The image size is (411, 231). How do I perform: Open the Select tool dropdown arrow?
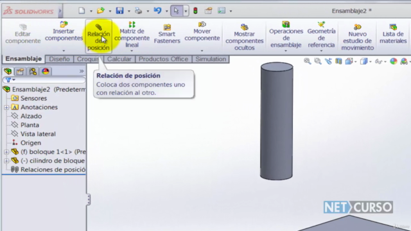tap(186, 11)
